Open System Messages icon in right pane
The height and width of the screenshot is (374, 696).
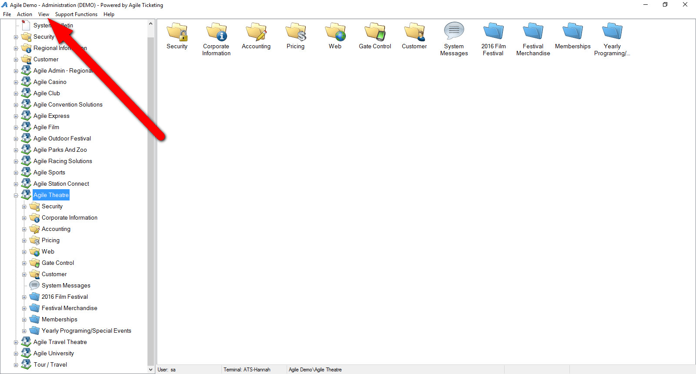454,31
